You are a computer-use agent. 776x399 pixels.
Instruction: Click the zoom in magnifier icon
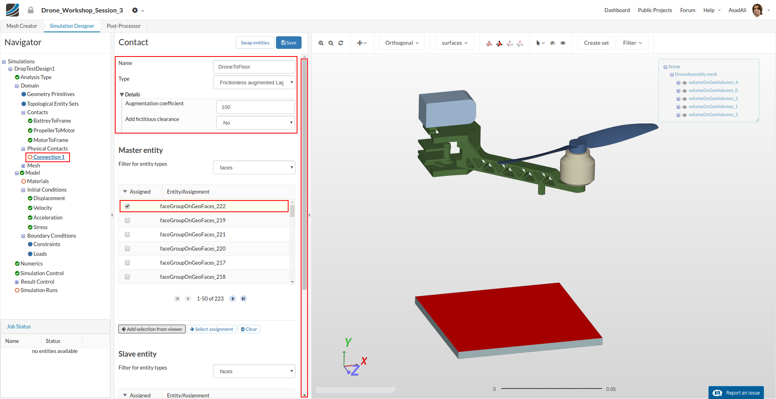pyautogui.click(x=321, y=43)
